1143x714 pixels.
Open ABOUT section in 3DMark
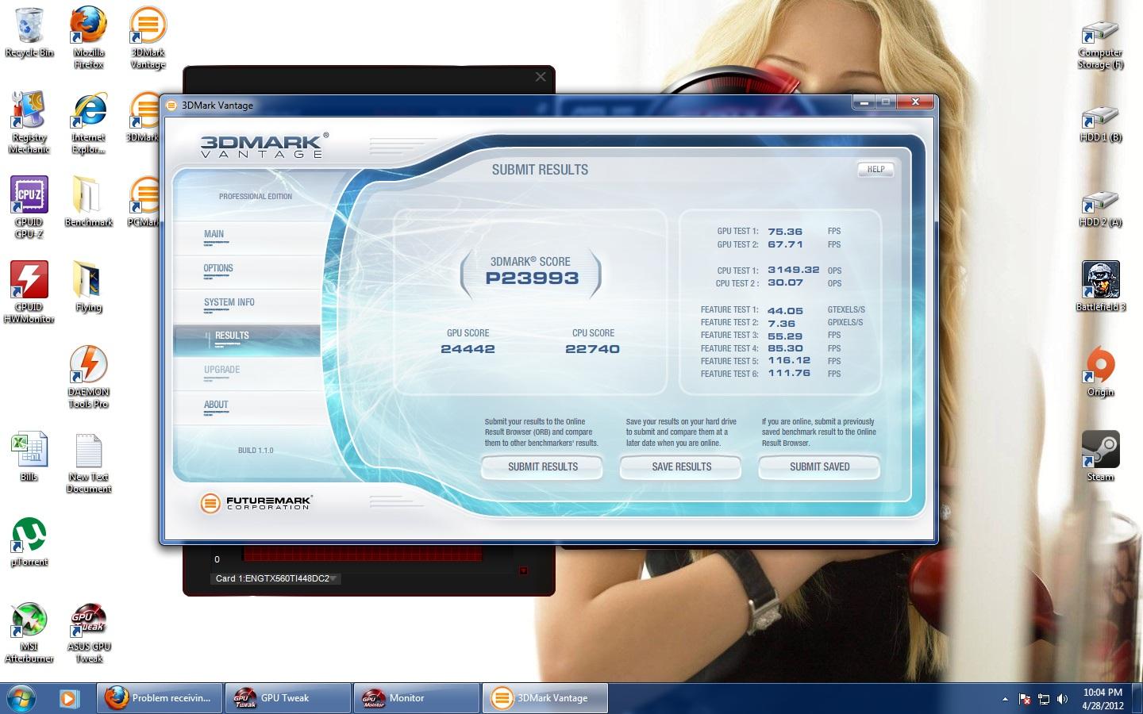click(x=216, y=405)
